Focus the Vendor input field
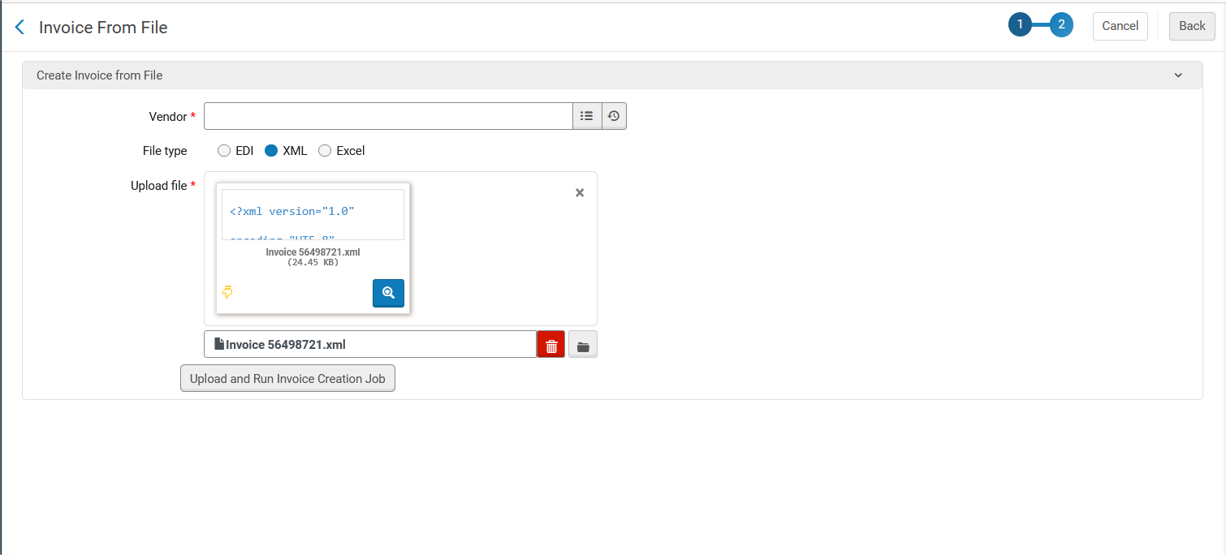The image size is (1226, 555). point(388,116)
